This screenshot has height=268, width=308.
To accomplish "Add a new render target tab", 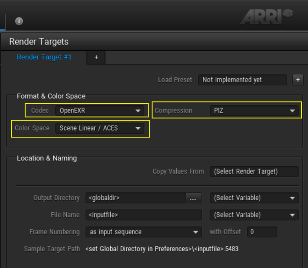I will point(96,57).
